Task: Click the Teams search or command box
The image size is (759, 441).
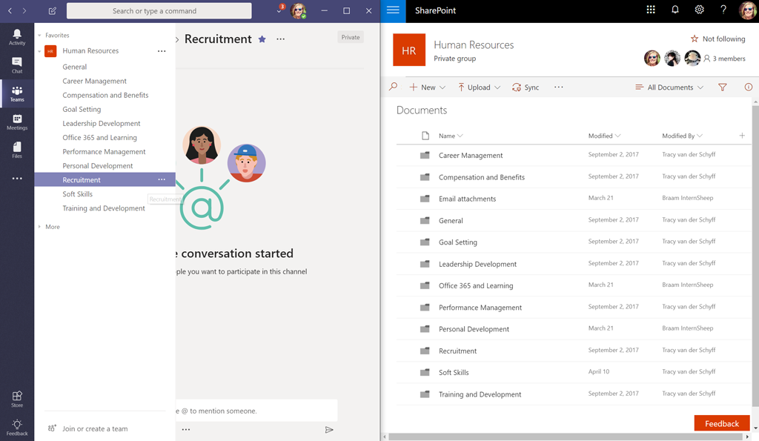Action: coord(159,10)
